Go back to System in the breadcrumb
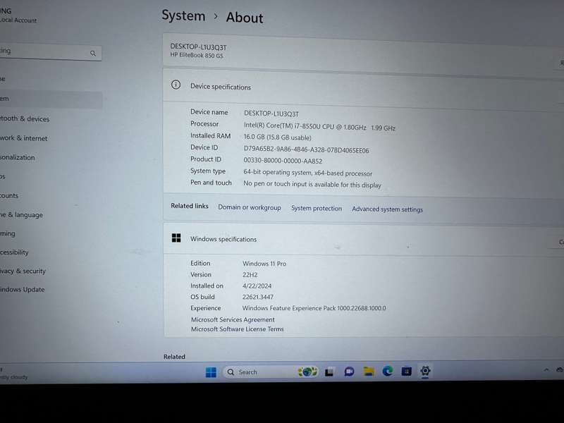The height and width of the screenshot is (423, 564). (x=183, y=16)
